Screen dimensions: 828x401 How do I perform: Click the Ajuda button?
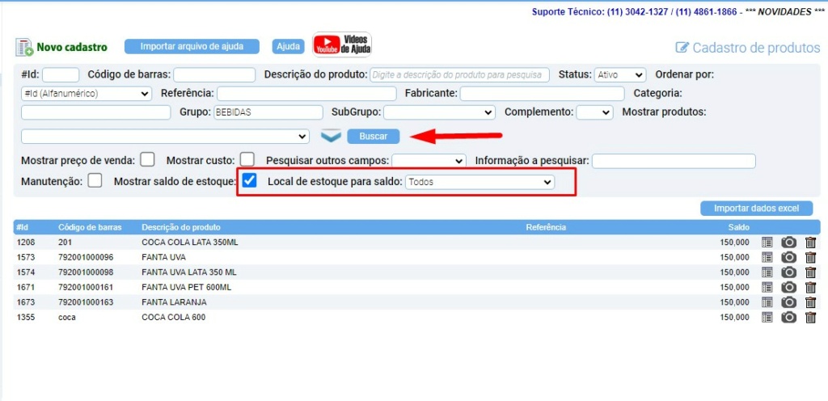[x=289, y=46]
